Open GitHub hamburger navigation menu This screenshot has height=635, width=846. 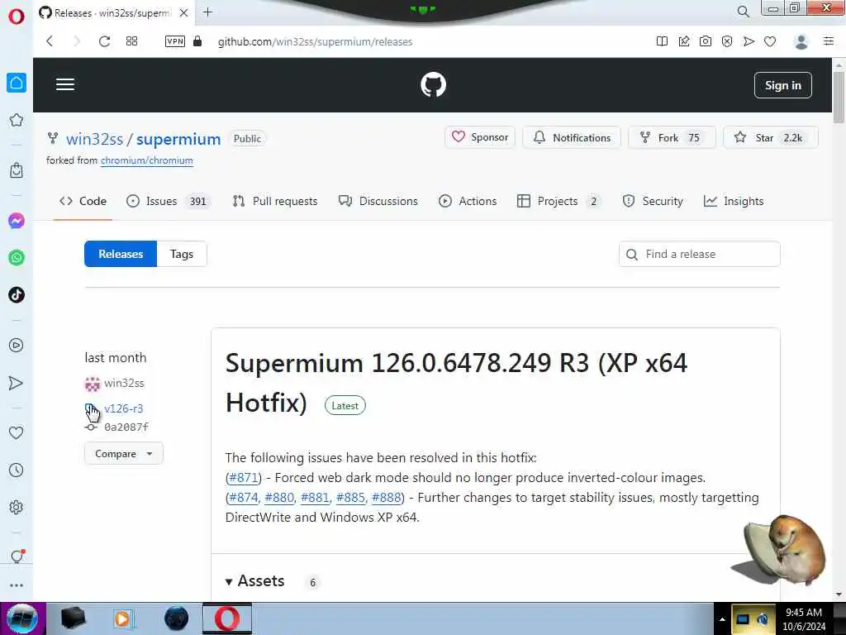click(x=65, y=84)
